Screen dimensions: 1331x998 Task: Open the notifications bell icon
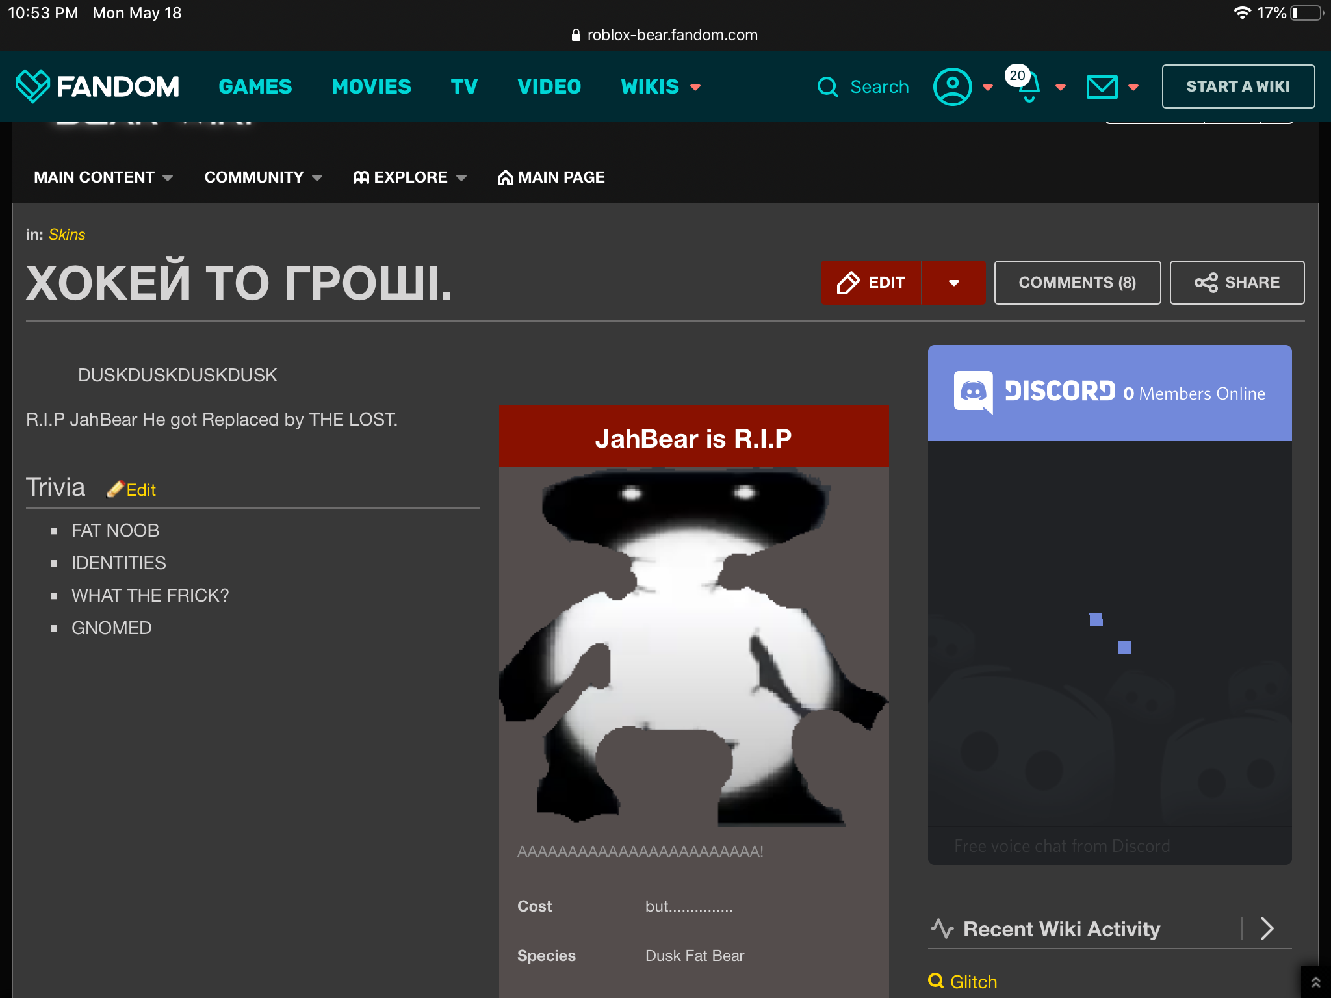tap(1029, 88)
